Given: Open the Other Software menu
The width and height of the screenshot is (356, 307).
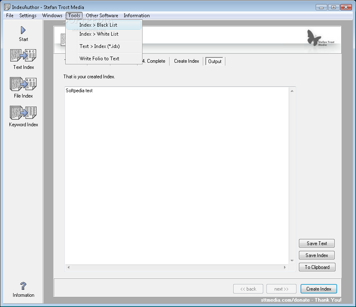Looking at the screenshot, I should tap(102, 16).
